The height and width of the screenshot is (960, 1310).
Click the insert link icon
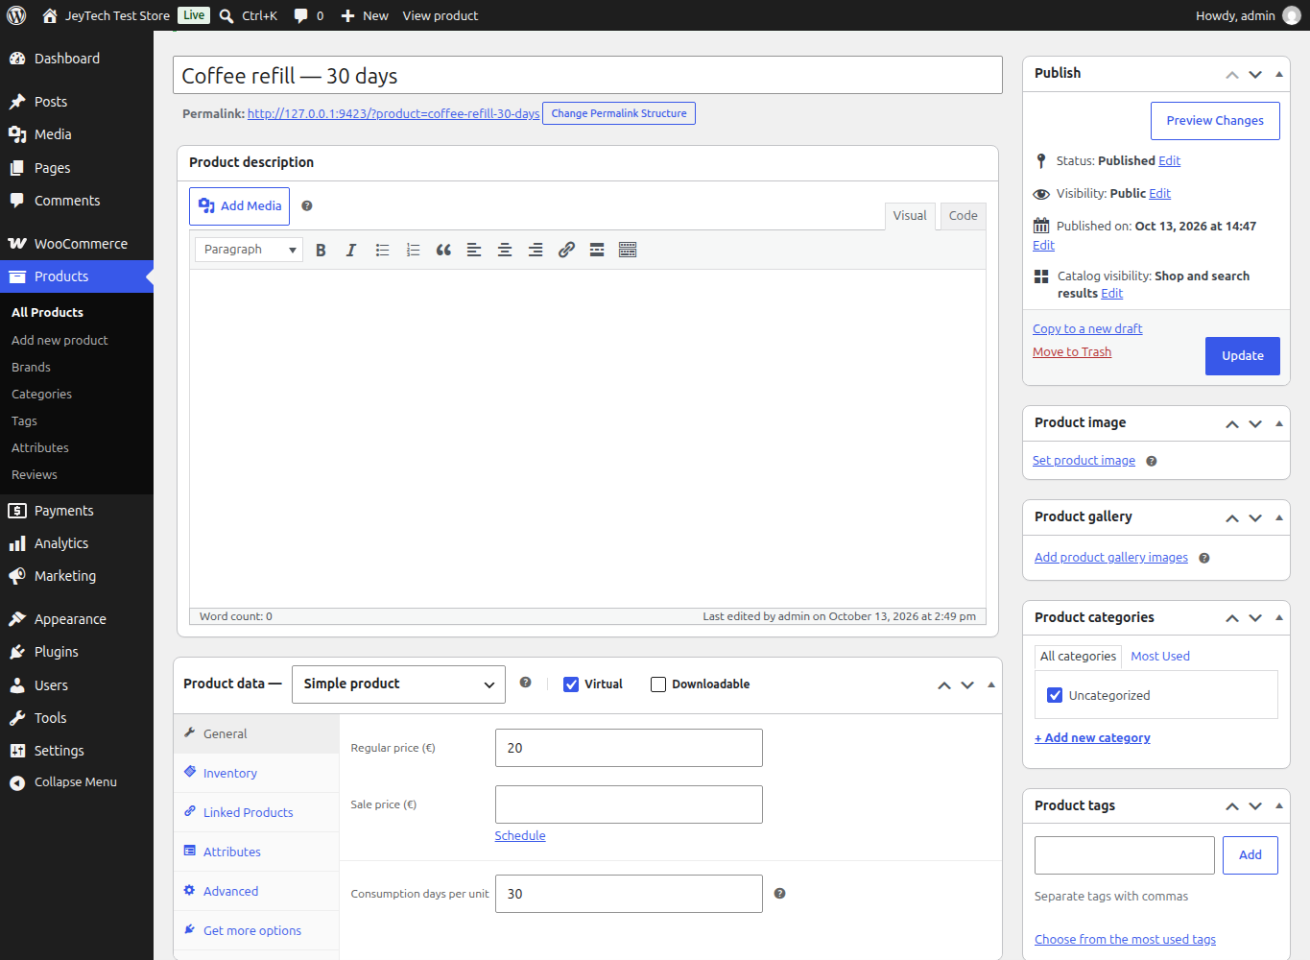[x=566, y=250]
